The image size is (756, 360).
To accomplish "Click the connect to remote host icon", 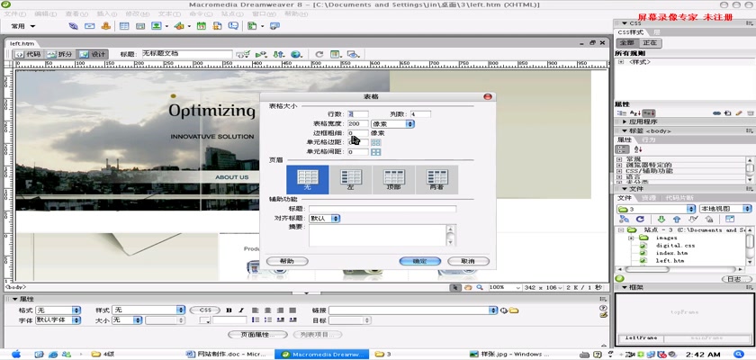I will [x=624, y=220].
